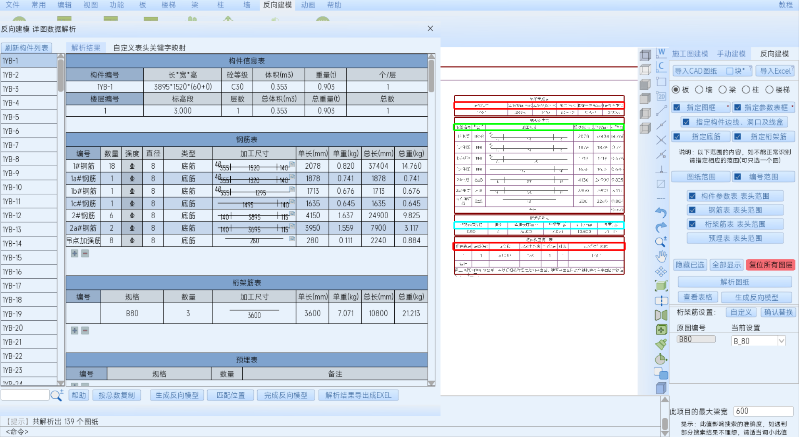The height and width of the screenshot is (437, 799).
Task: Click the undo arrow icon
Action: tap(661, 212)
